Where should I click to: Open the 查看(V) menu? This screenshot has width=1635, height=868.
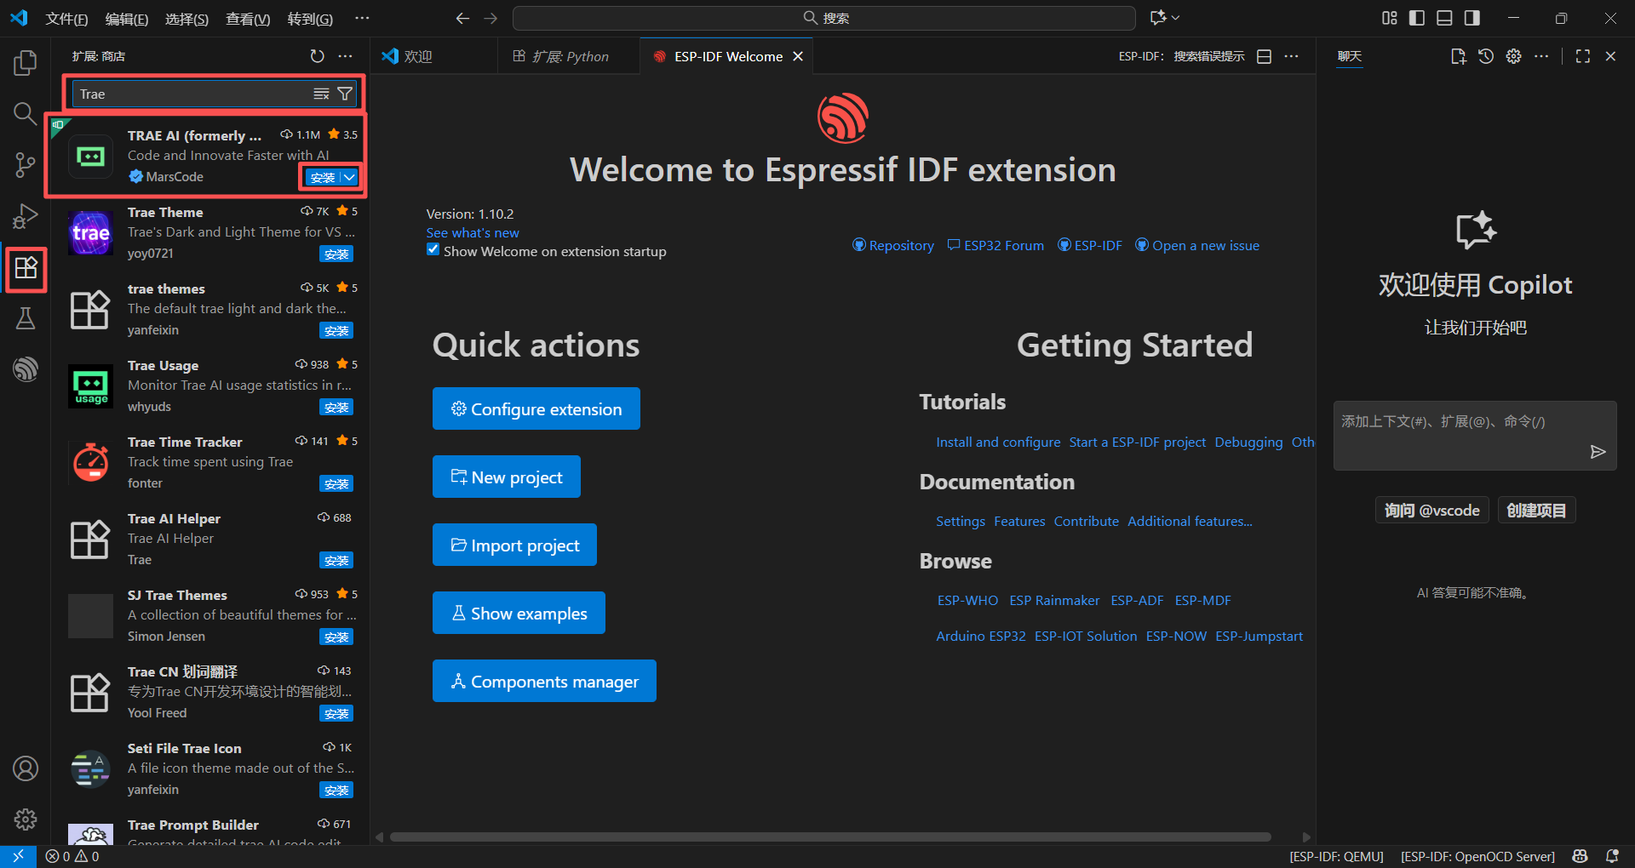coord(248,19)
